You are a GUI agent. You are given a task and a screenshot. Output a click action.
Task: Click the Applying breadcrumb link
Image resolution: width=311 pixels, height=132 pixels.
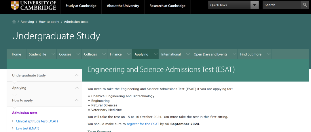(27, 22)
